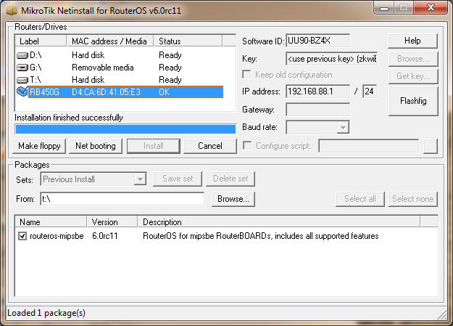Viewport: 453px width, 326px height.
Task: Uncheck the routeros-mipsbe package checkbox
Action: (x=22, y=236)
